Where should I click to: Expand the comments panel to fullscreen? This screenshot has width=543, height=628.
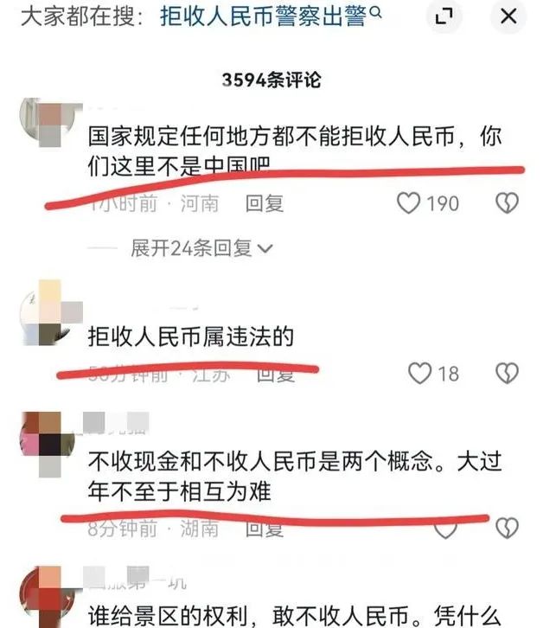coord(444,16)
